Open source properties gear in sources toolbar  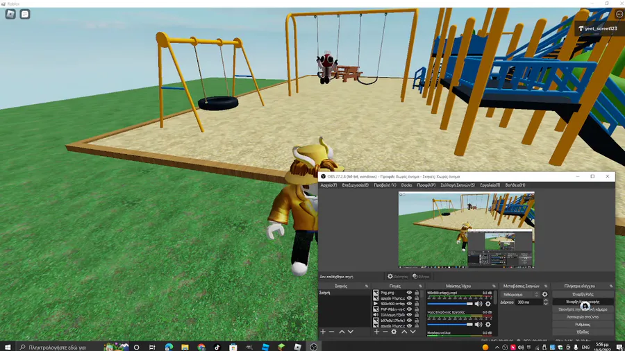click(x=394, y=332)
